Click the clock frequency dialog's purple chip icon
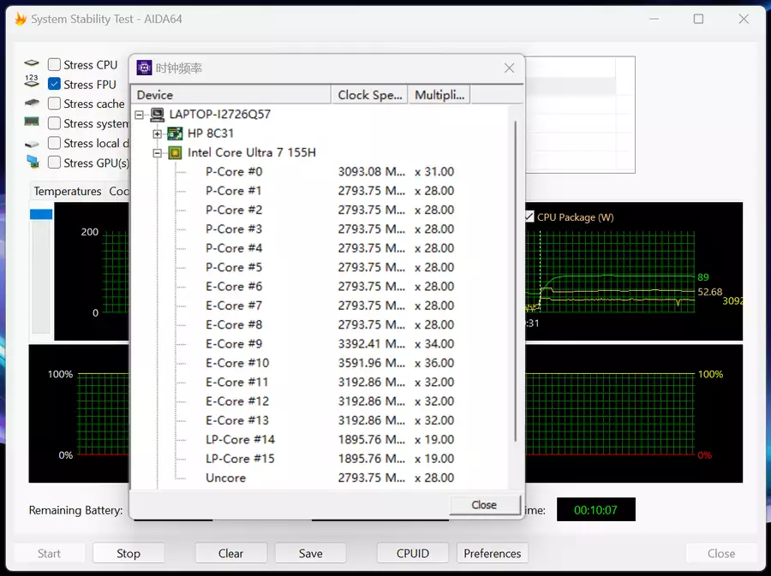The image size is (771, 576). point(144,68)
